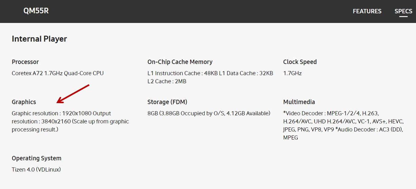Viewport: 416px width, 189px height.
Task: Select the Clock Speed heading
Action: (x=300, y=62)
